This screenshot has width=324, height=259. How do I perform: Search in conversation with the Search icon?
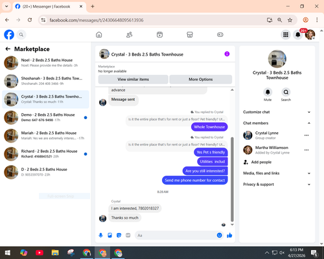point(286,92)
